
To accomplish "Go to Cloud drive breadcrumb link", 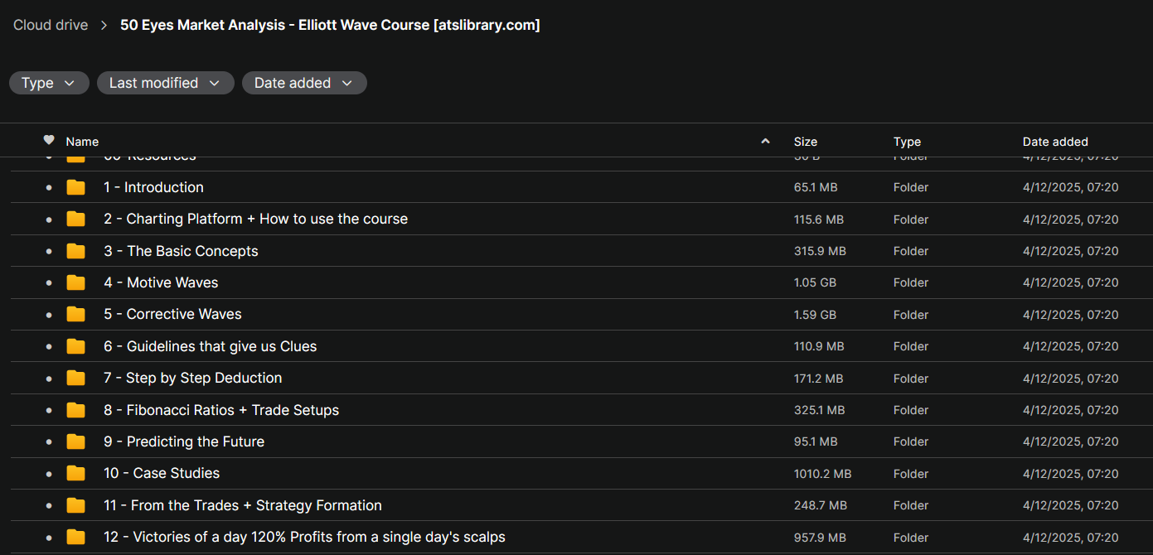I will pos(51,25).
